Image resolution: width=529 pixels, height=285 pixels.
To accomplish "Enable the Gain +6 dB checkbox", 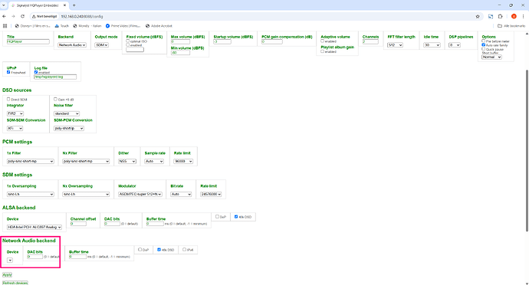I will click(56, 99).
